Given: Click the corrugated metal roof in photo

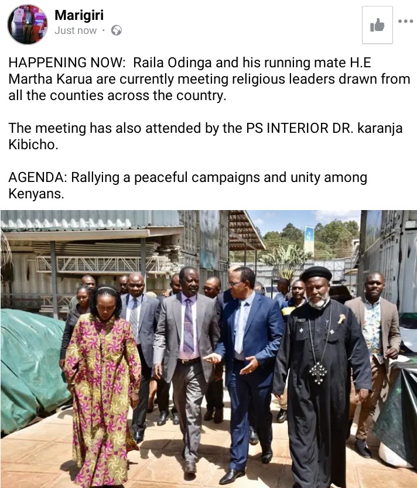Looking at the screenshot, I should click(x=90, y=220).
